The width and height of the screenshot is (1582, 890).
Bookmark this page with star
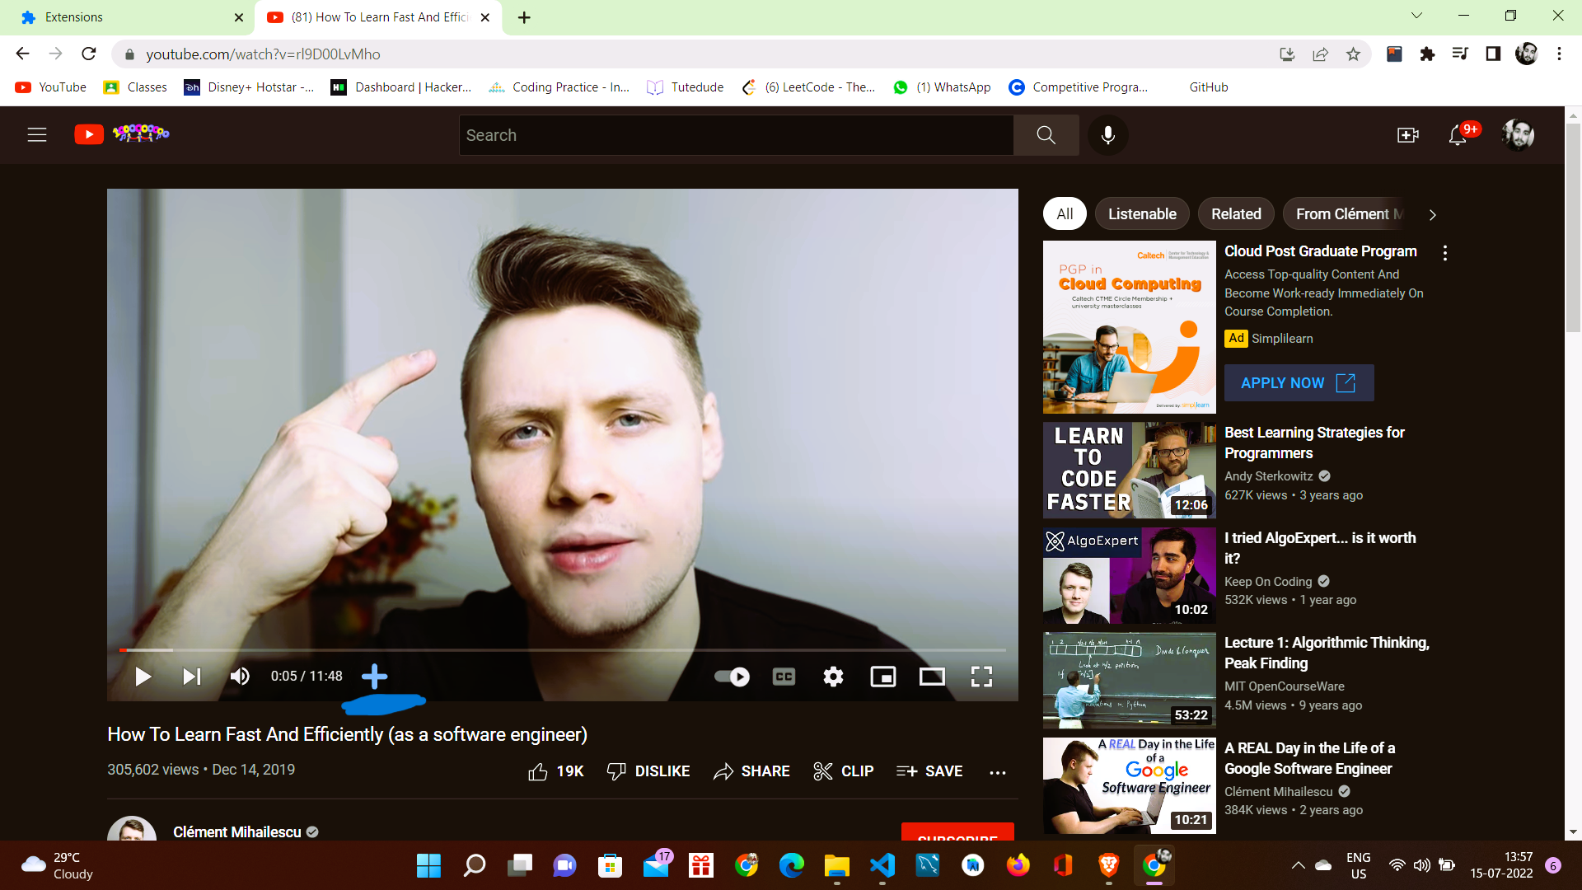[1353, 54]
